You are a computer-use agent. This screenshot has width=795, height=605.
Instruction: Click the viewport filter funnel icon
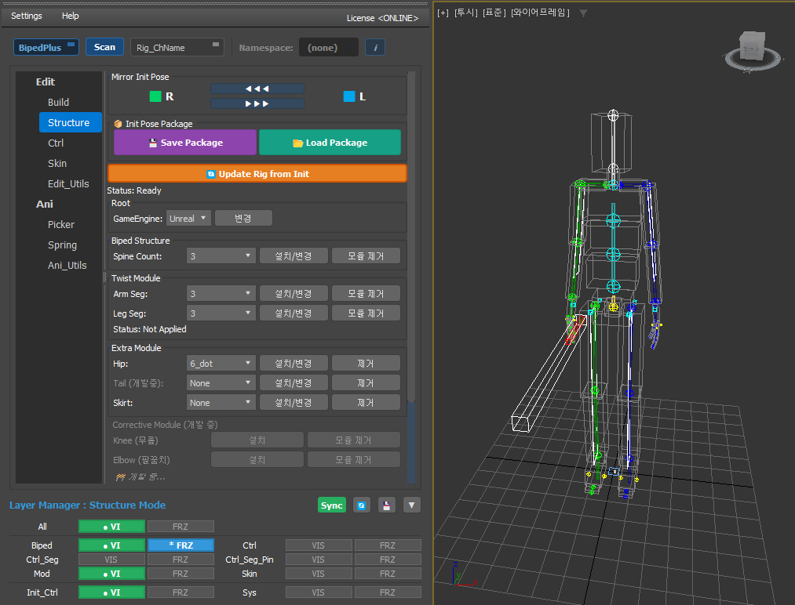point(583,13)
